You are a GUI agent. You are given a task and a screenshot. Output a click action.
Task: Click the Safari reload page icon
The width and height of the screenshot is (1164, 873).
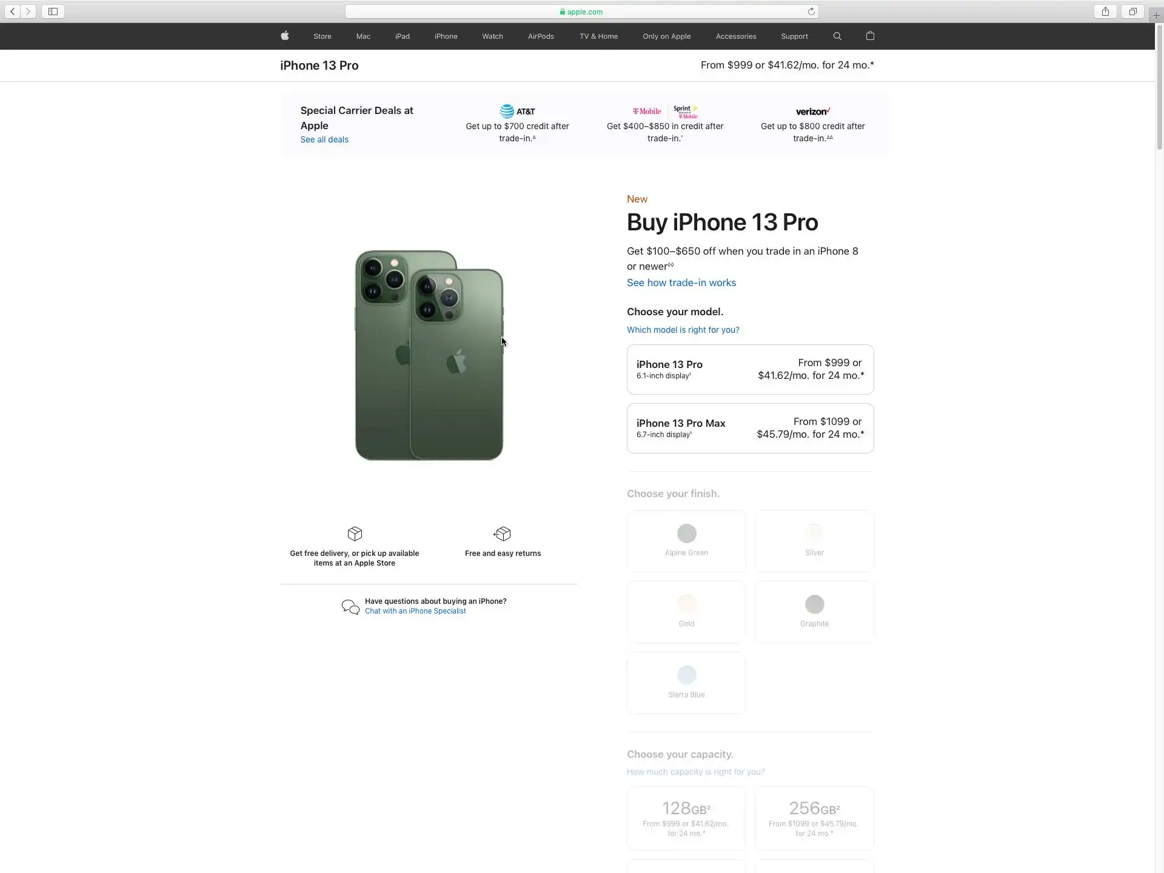811,12
